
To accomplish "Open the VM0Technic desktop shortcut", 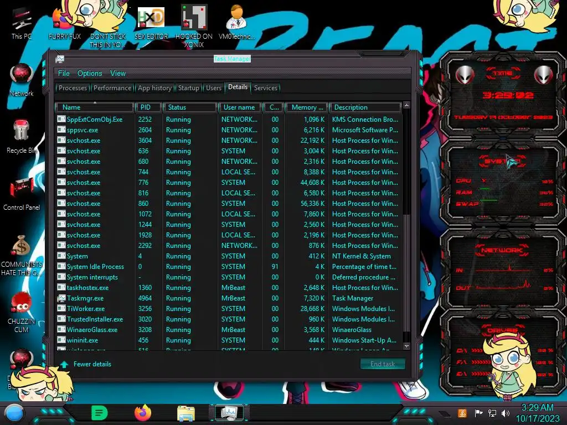I will click(x=236, y=22).
